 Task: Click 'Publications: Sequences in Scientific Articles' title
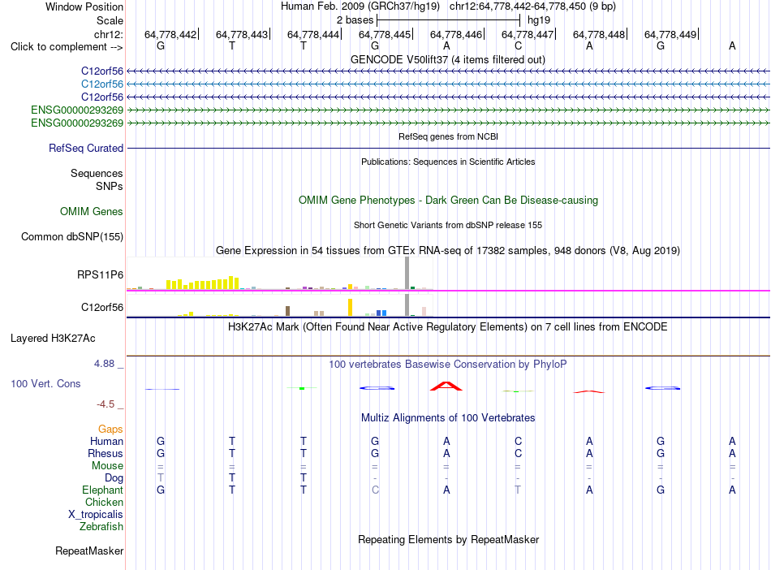[448, 162]
